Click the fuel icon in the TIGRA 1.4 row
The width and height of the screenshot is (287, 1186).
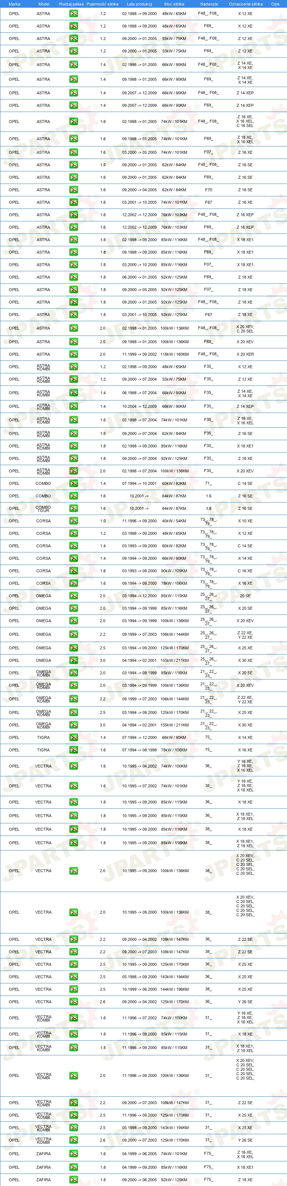(x=74, y=737)
